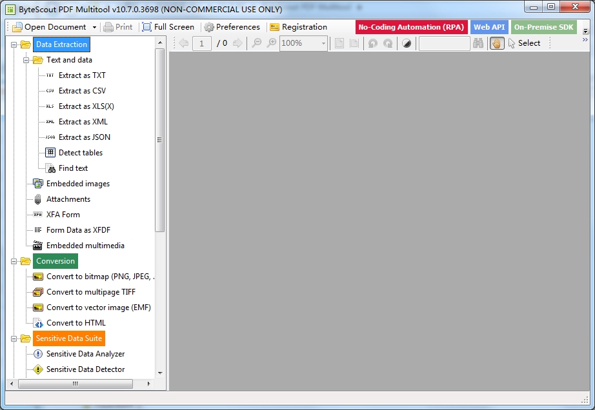
Task: Click the Form Data as XFDF icon
Action: 37,230
